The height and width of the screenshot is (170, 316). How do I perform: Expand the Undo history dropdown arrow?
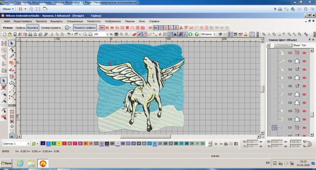point(72,34)
